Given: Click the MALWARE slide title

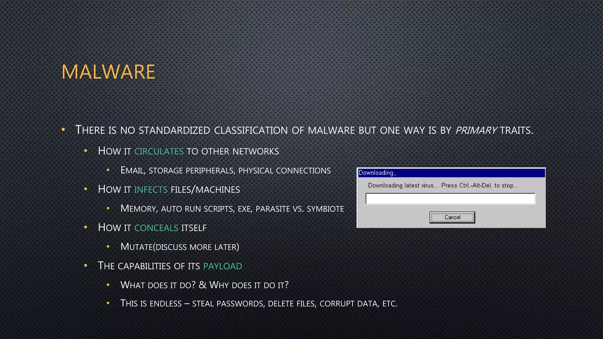Looking at the screenshot, I should (x=108, y=72).
